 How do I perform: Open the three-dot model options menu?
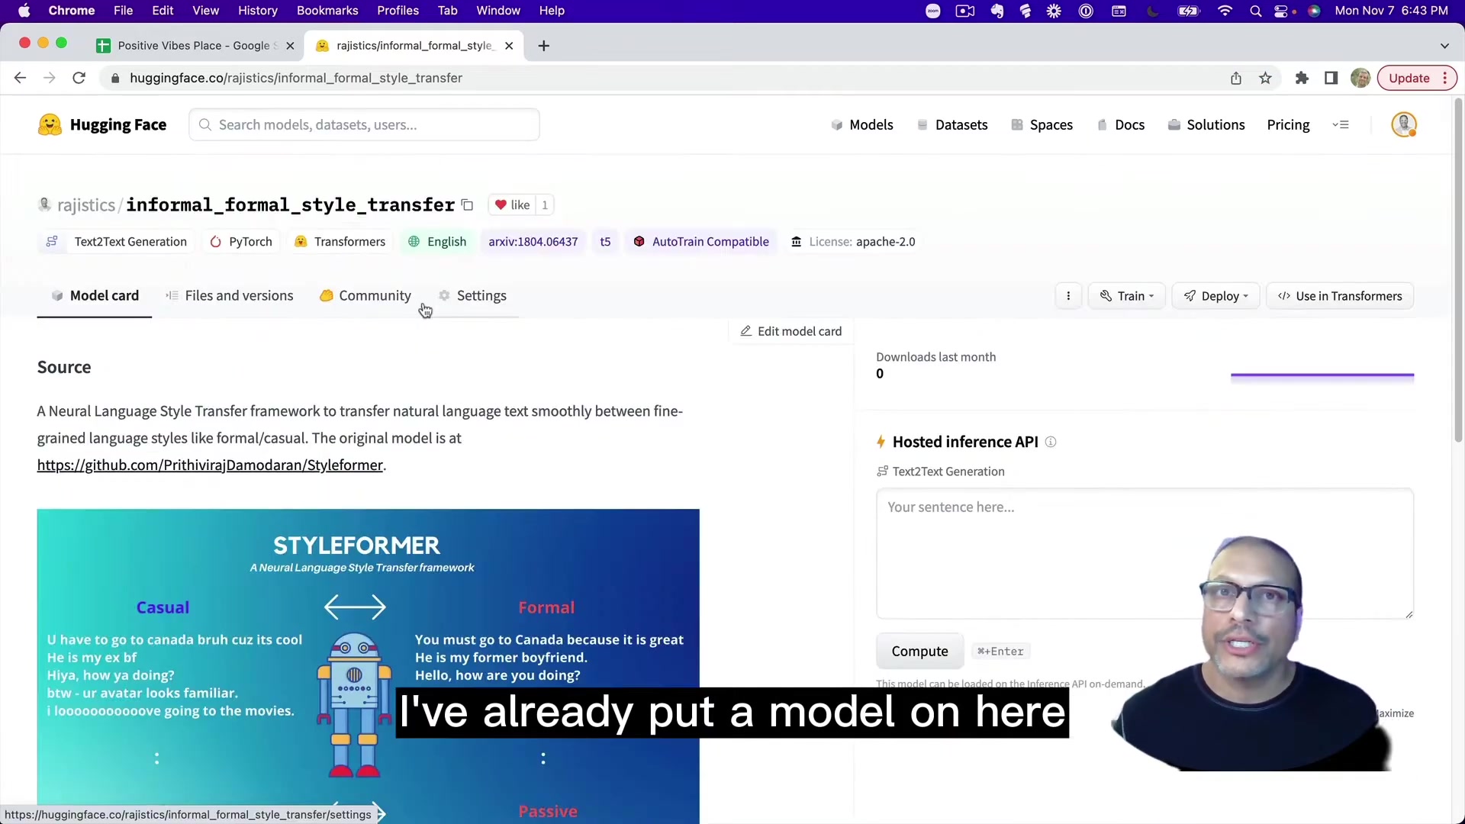(1068, 296)
